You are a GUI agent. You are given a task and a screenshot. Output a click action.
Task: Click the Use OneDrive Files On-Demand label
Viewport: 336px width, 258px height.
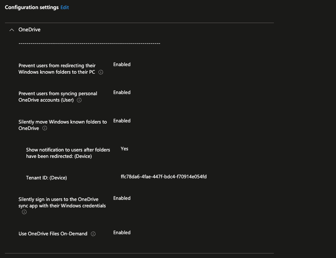[53, 234]
